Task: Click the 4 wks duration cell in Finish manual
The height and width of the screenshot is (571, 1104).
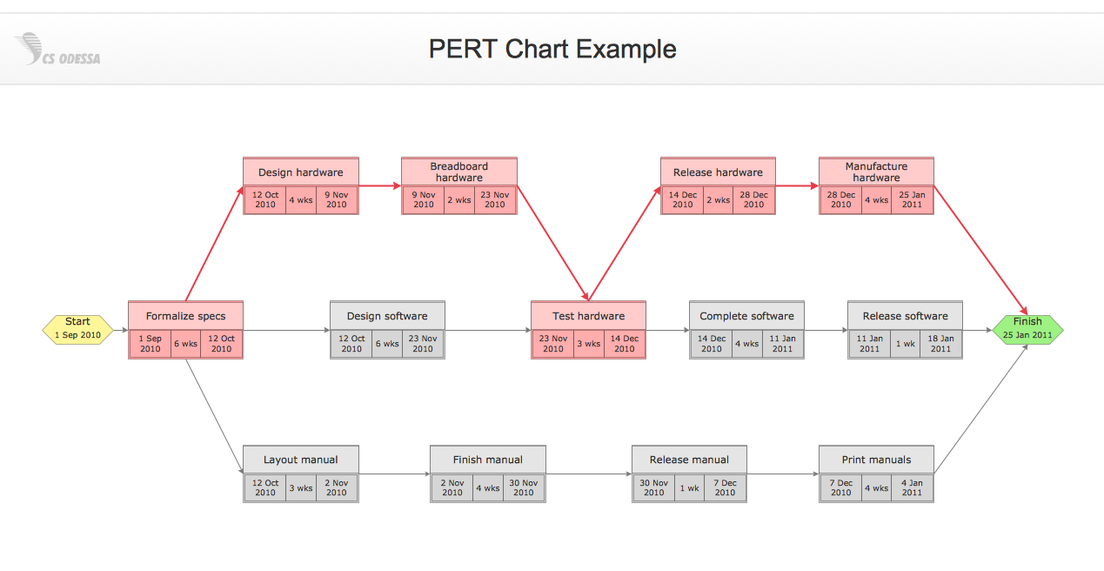Action: tap(487, 487)
